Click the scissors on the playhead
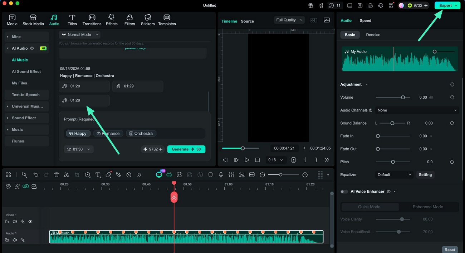This screenshot has height=253, width=465. pyautogui.click(x=174, y=197)
